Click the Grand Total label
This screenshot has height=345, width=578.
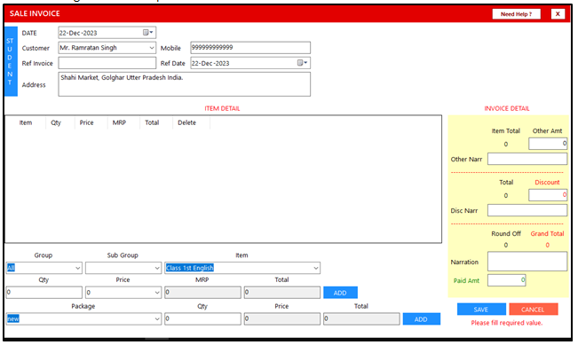tap(548, 234)
